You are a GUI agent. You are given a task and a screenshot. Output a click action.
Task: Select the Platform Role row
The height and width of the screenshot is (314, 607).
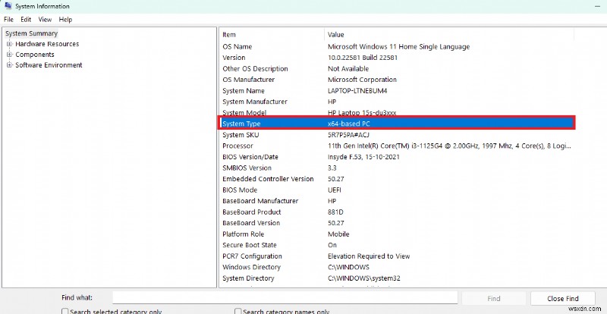396,234
